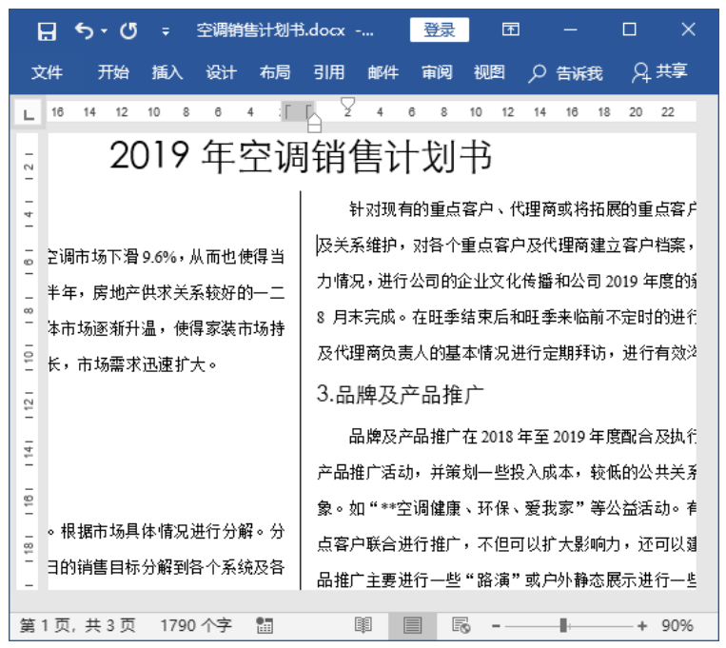
Task: Switch to the 插入 tab
Action: click(167, 72)
